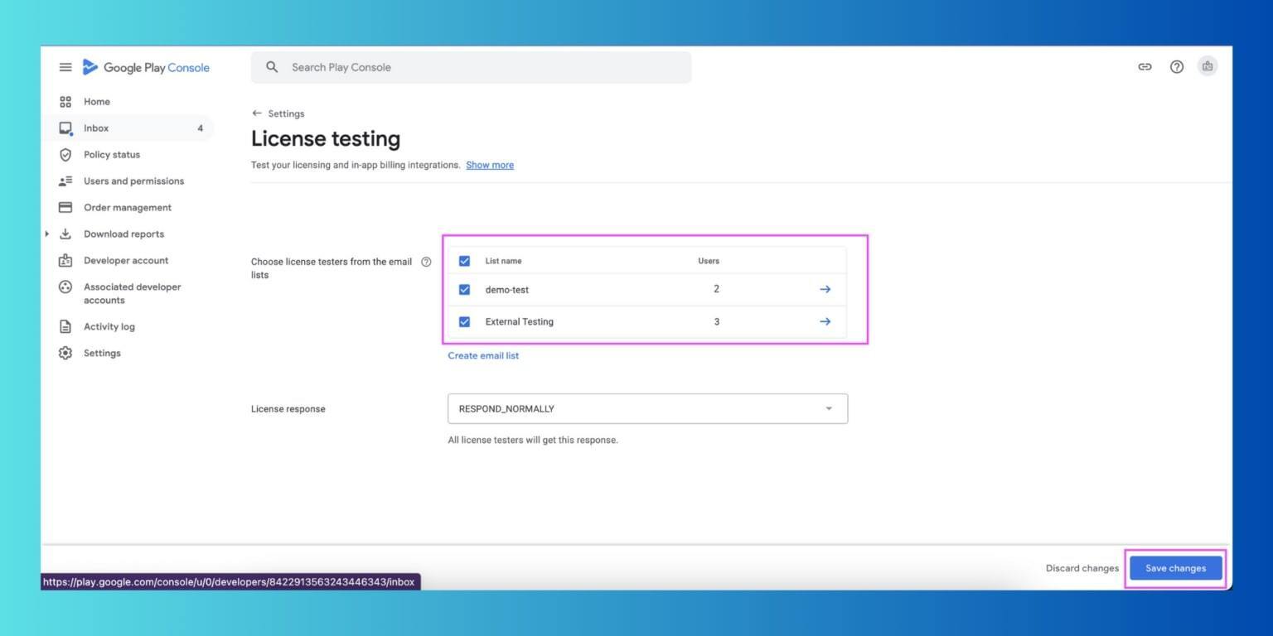Click the Save changes button

point(1175,568)
